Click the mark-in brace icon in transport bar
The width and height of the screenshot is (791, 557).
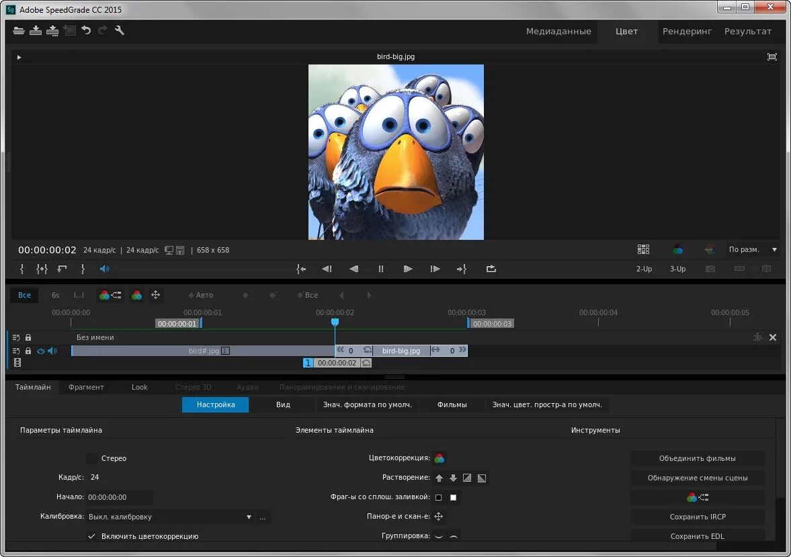tap(22, 269)
